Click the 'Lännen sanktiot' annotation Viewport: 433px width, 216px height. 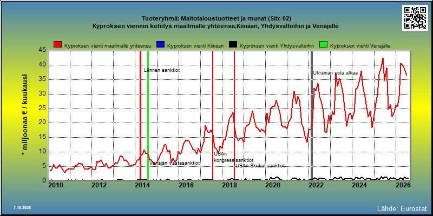(162, 70)
